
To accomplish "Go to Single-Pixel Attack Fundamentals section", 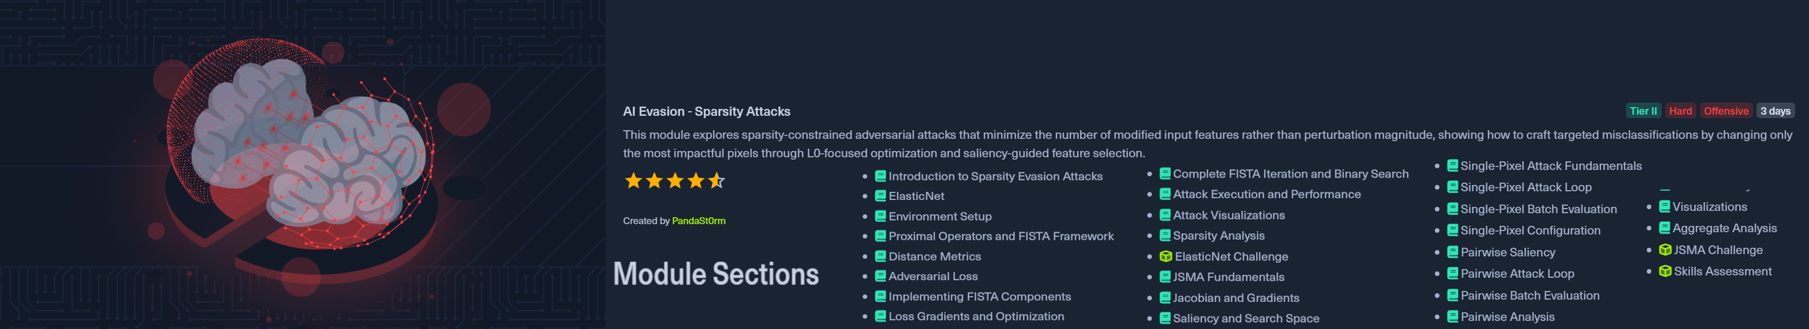I will 1550,167.
